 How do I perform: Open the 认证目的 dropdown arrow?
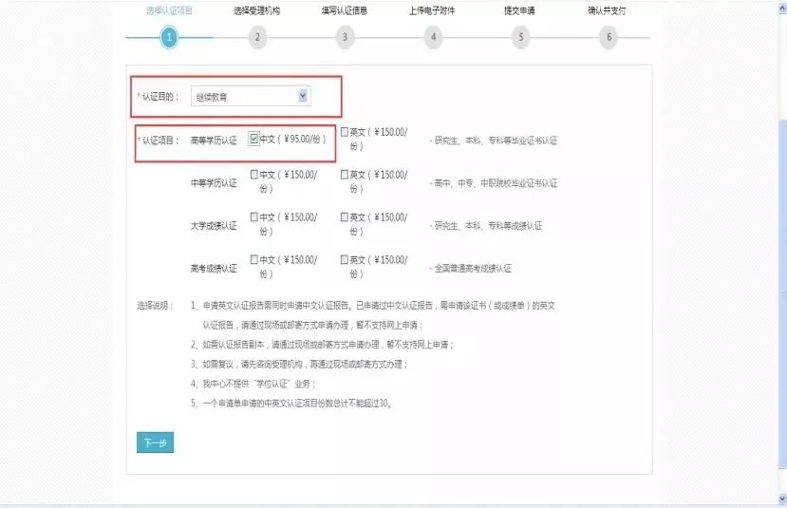coord(303,96)
